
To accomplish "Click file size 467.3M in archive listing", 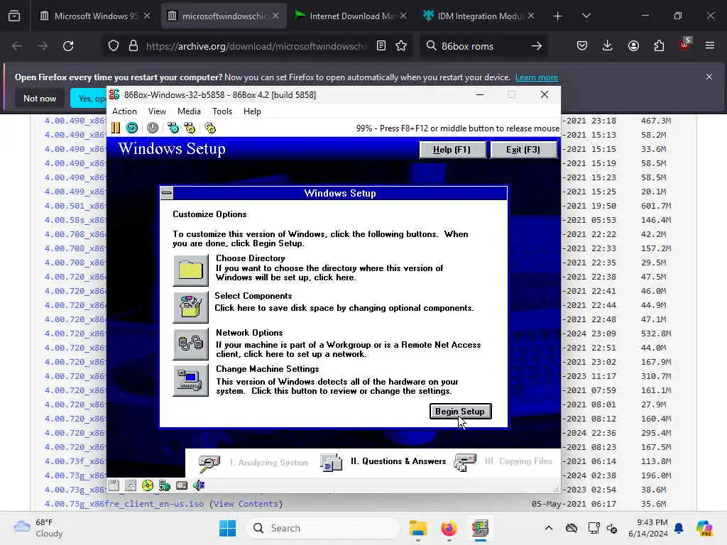I will (x=655, y=121).
